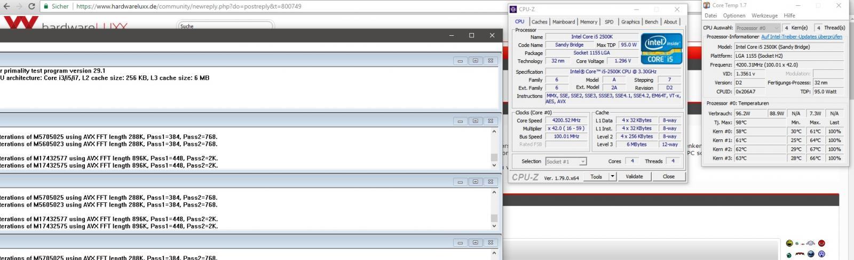Click the Name field "Intel Core i5 2500K" in CPU-Z
This screenshot has height=260, width=854.
[x=592, y=37]
